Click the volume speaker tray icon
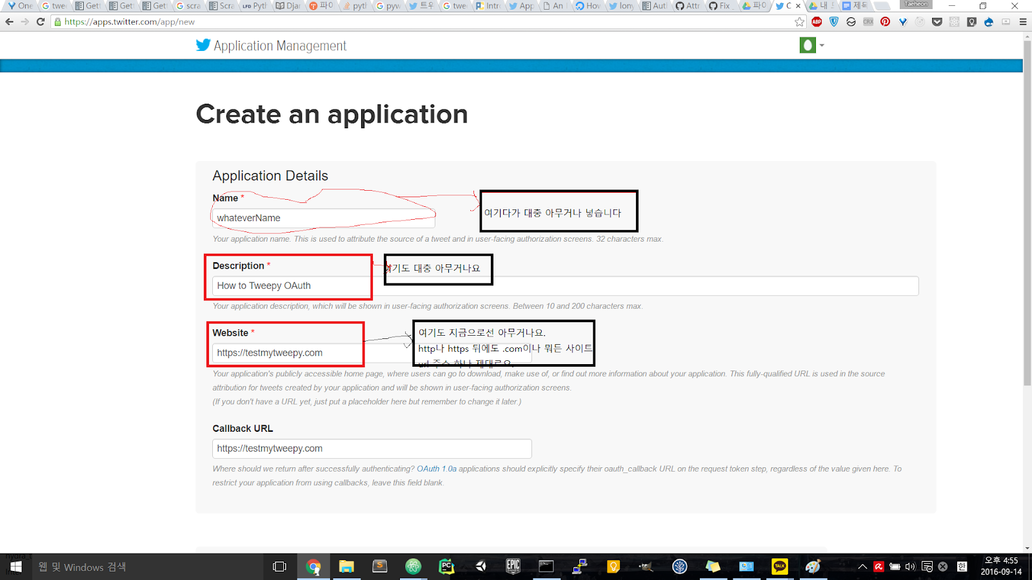This screenshot has height=580, width=1032. tap(911, 566)
